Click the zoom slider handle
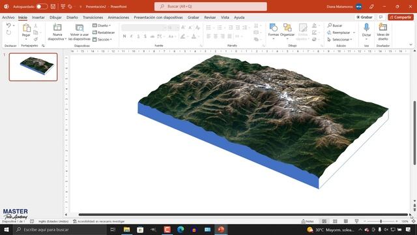Image resolution: width=417 pixels, height=235 pixels. (381, 221)
